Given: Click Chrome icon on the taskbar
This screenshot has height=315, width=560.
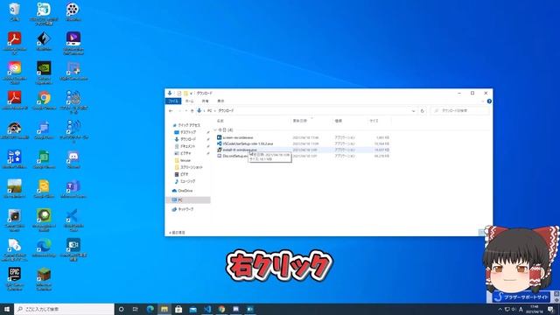Looking at the screenshot, I should pyautogui.click(x=221, y=309).
